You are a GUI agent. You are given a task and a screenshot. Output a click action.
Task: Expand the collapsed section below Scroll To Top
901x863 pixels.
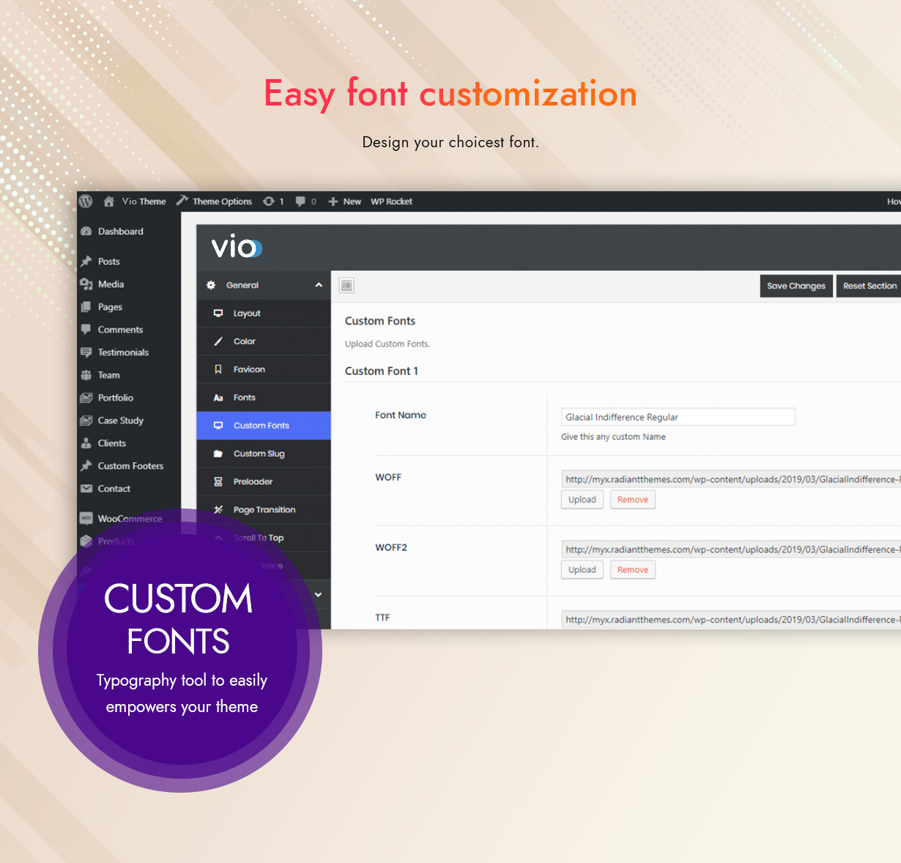pos(318,595)
